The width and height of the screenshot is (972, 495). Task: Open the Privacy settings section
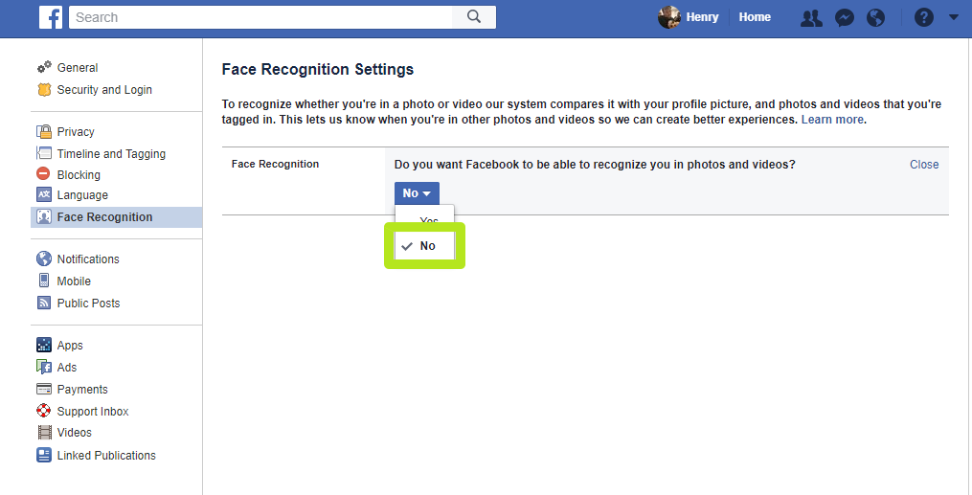(x=76, y=132)
